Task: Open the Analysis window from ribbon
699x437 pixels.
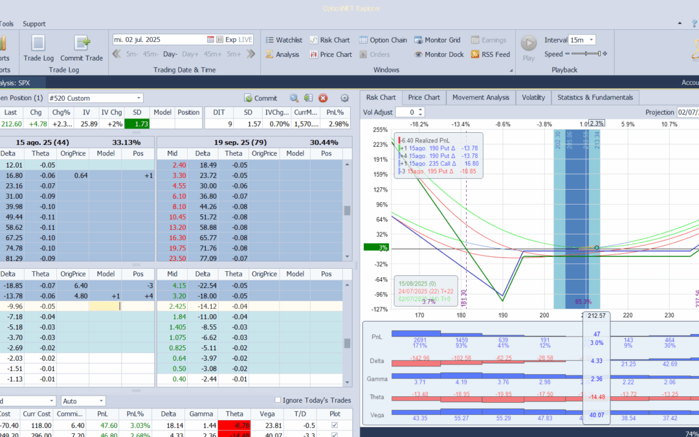Action: (x=283, y=54)
